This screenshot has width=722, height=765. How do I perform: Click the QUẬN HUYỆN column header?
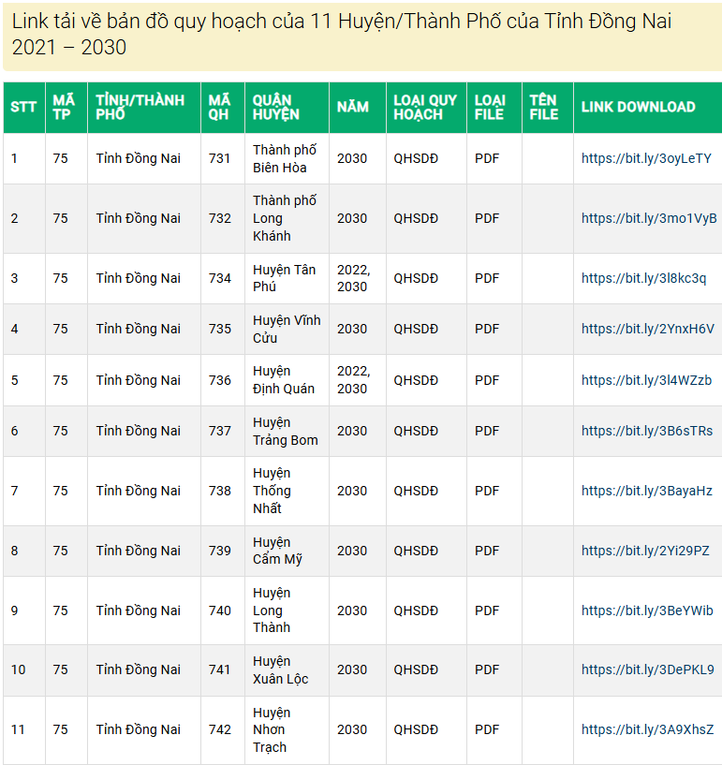pos(276,107)
